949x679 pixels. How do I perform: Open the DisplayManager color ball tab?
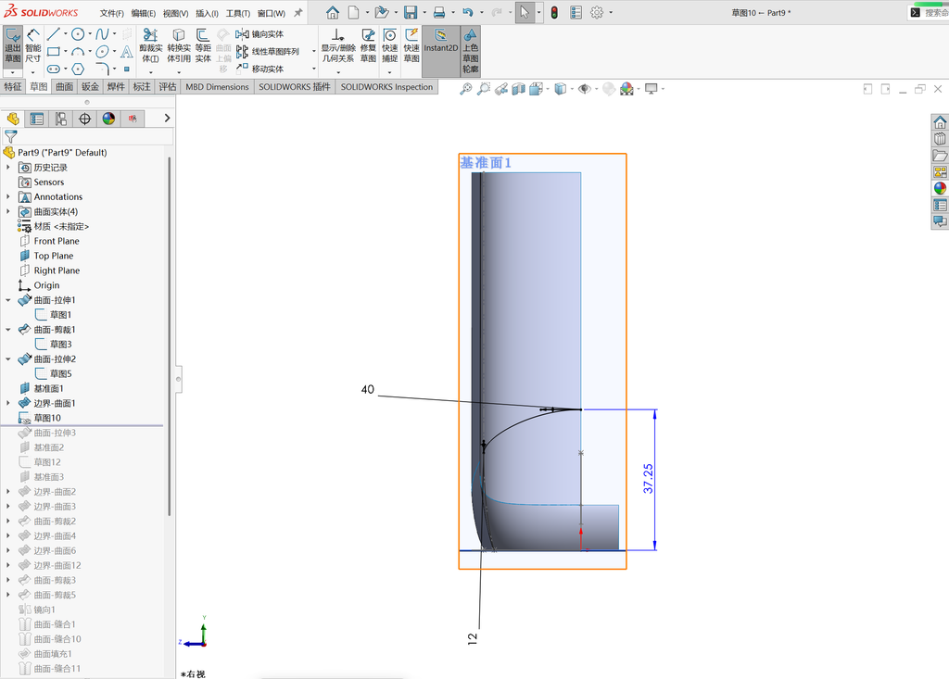click(x=108, y=119)
